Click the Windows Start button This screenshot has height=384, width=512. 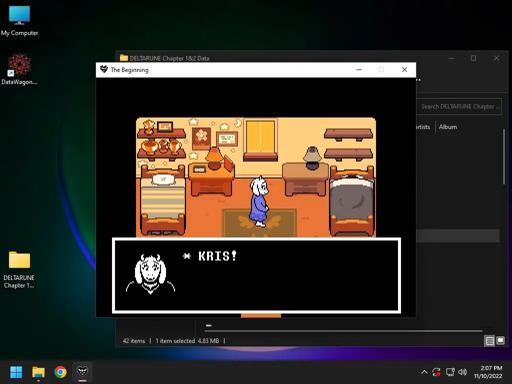(16, 372)
